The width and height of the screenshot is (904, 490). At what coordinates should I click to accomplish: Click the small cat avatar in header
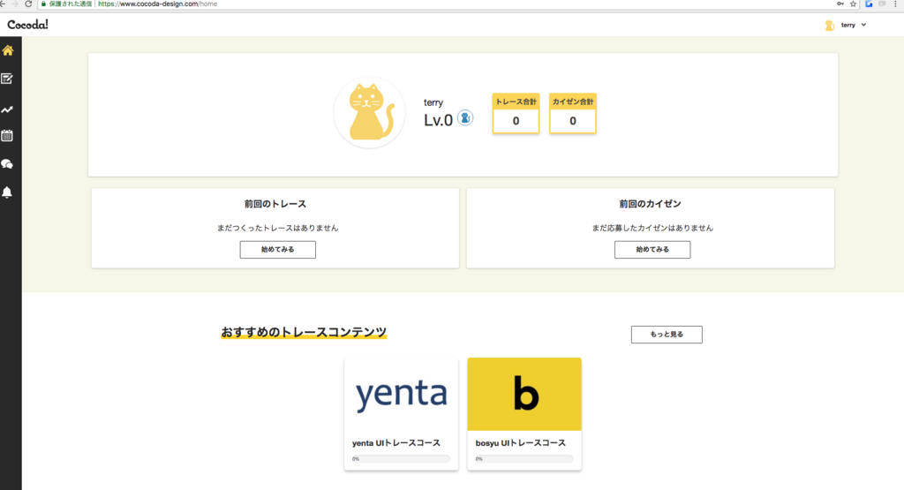tap(829, 26)
